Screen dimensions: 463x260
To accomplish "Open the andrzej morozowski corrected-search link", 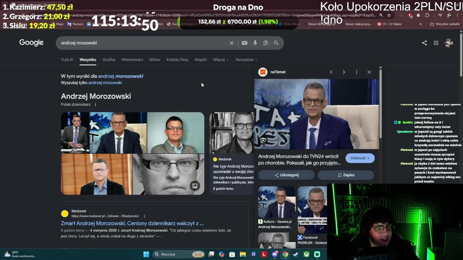I will click(x=120, y=76).
